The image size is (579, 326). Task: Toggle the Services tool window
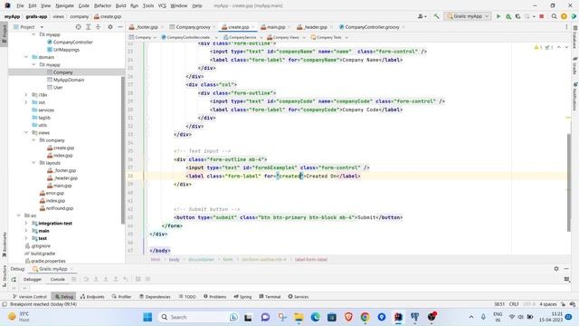[298, 296]
